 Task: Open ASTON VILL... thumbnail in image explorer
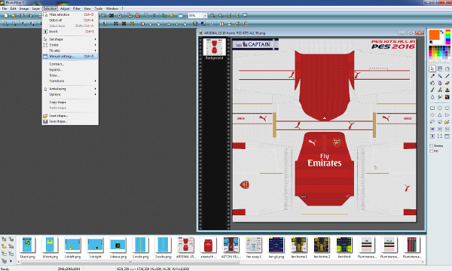click(231, 245)
